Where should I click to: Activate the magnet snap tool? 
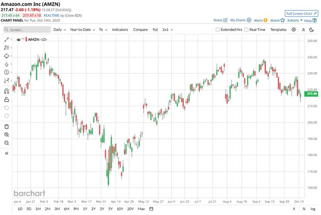[x=6, y=91]
